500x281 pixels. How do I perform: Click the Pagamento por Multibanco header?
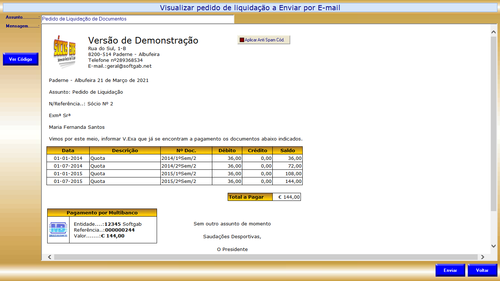[102, 213]
